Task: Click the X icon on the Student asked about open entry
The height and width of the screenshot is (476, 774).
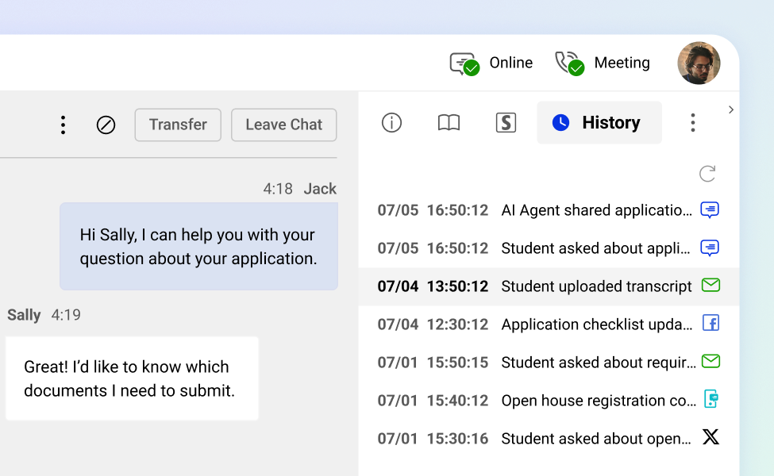Action: click(710, 437)
